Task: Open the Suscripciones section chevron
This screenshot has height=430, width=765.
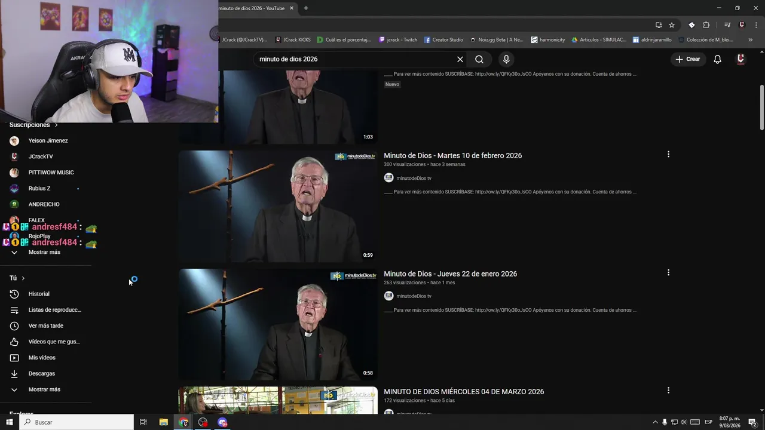Action: click(x=56, y=125)
